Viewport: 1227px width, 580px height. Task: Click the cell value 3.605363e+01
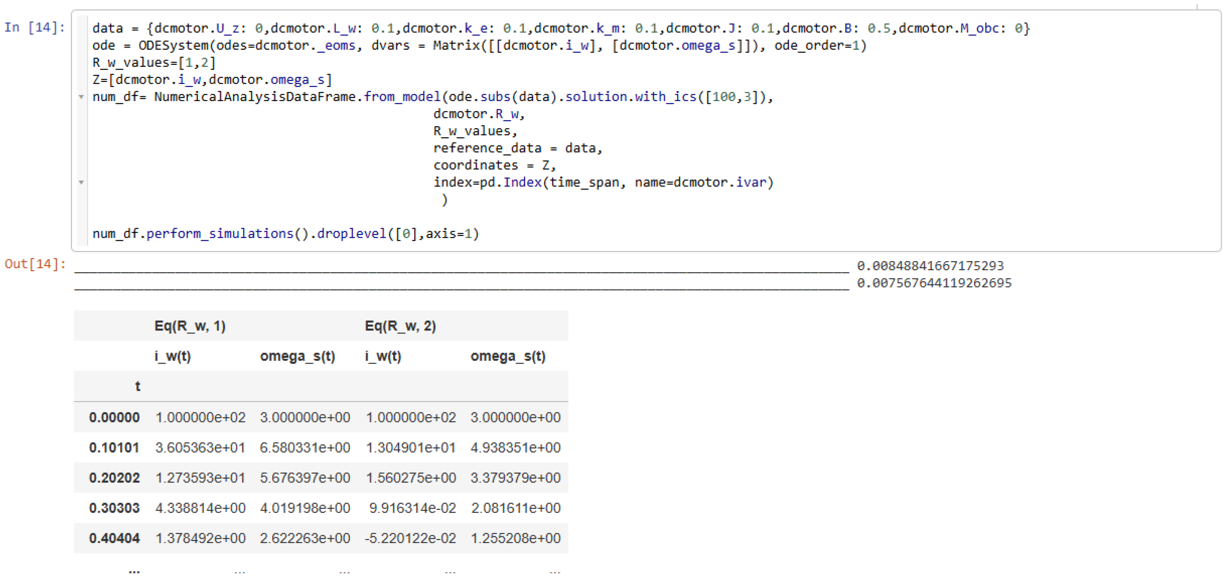(x=200, y=448)
